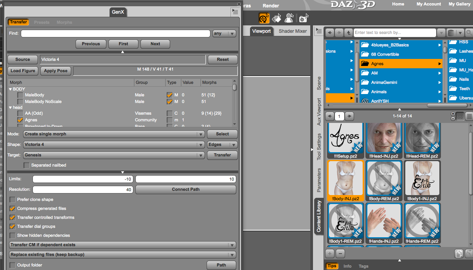The height and width of the screenshot is (270, 473).
Task: Open the database filter icon
Action: (451, 33)
